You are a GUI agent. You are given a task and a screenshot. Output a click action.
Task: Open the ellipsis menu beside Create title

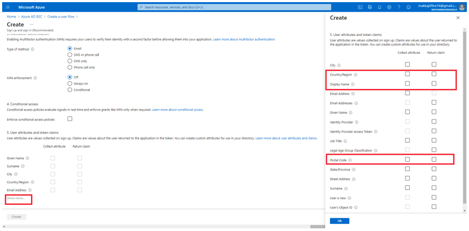point(32,25)
